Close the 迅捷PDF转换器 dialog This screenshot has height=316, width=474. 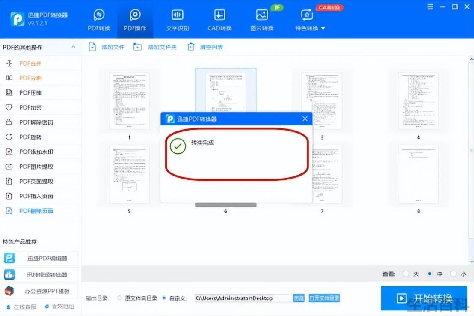pyautogui.click(x=305, y=119)
